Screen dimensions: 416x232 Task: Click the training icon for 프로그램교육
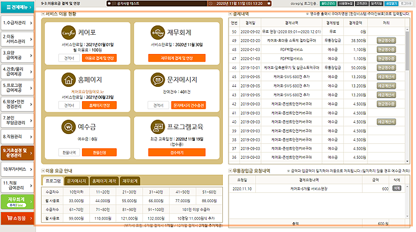(x=158, y=127)
